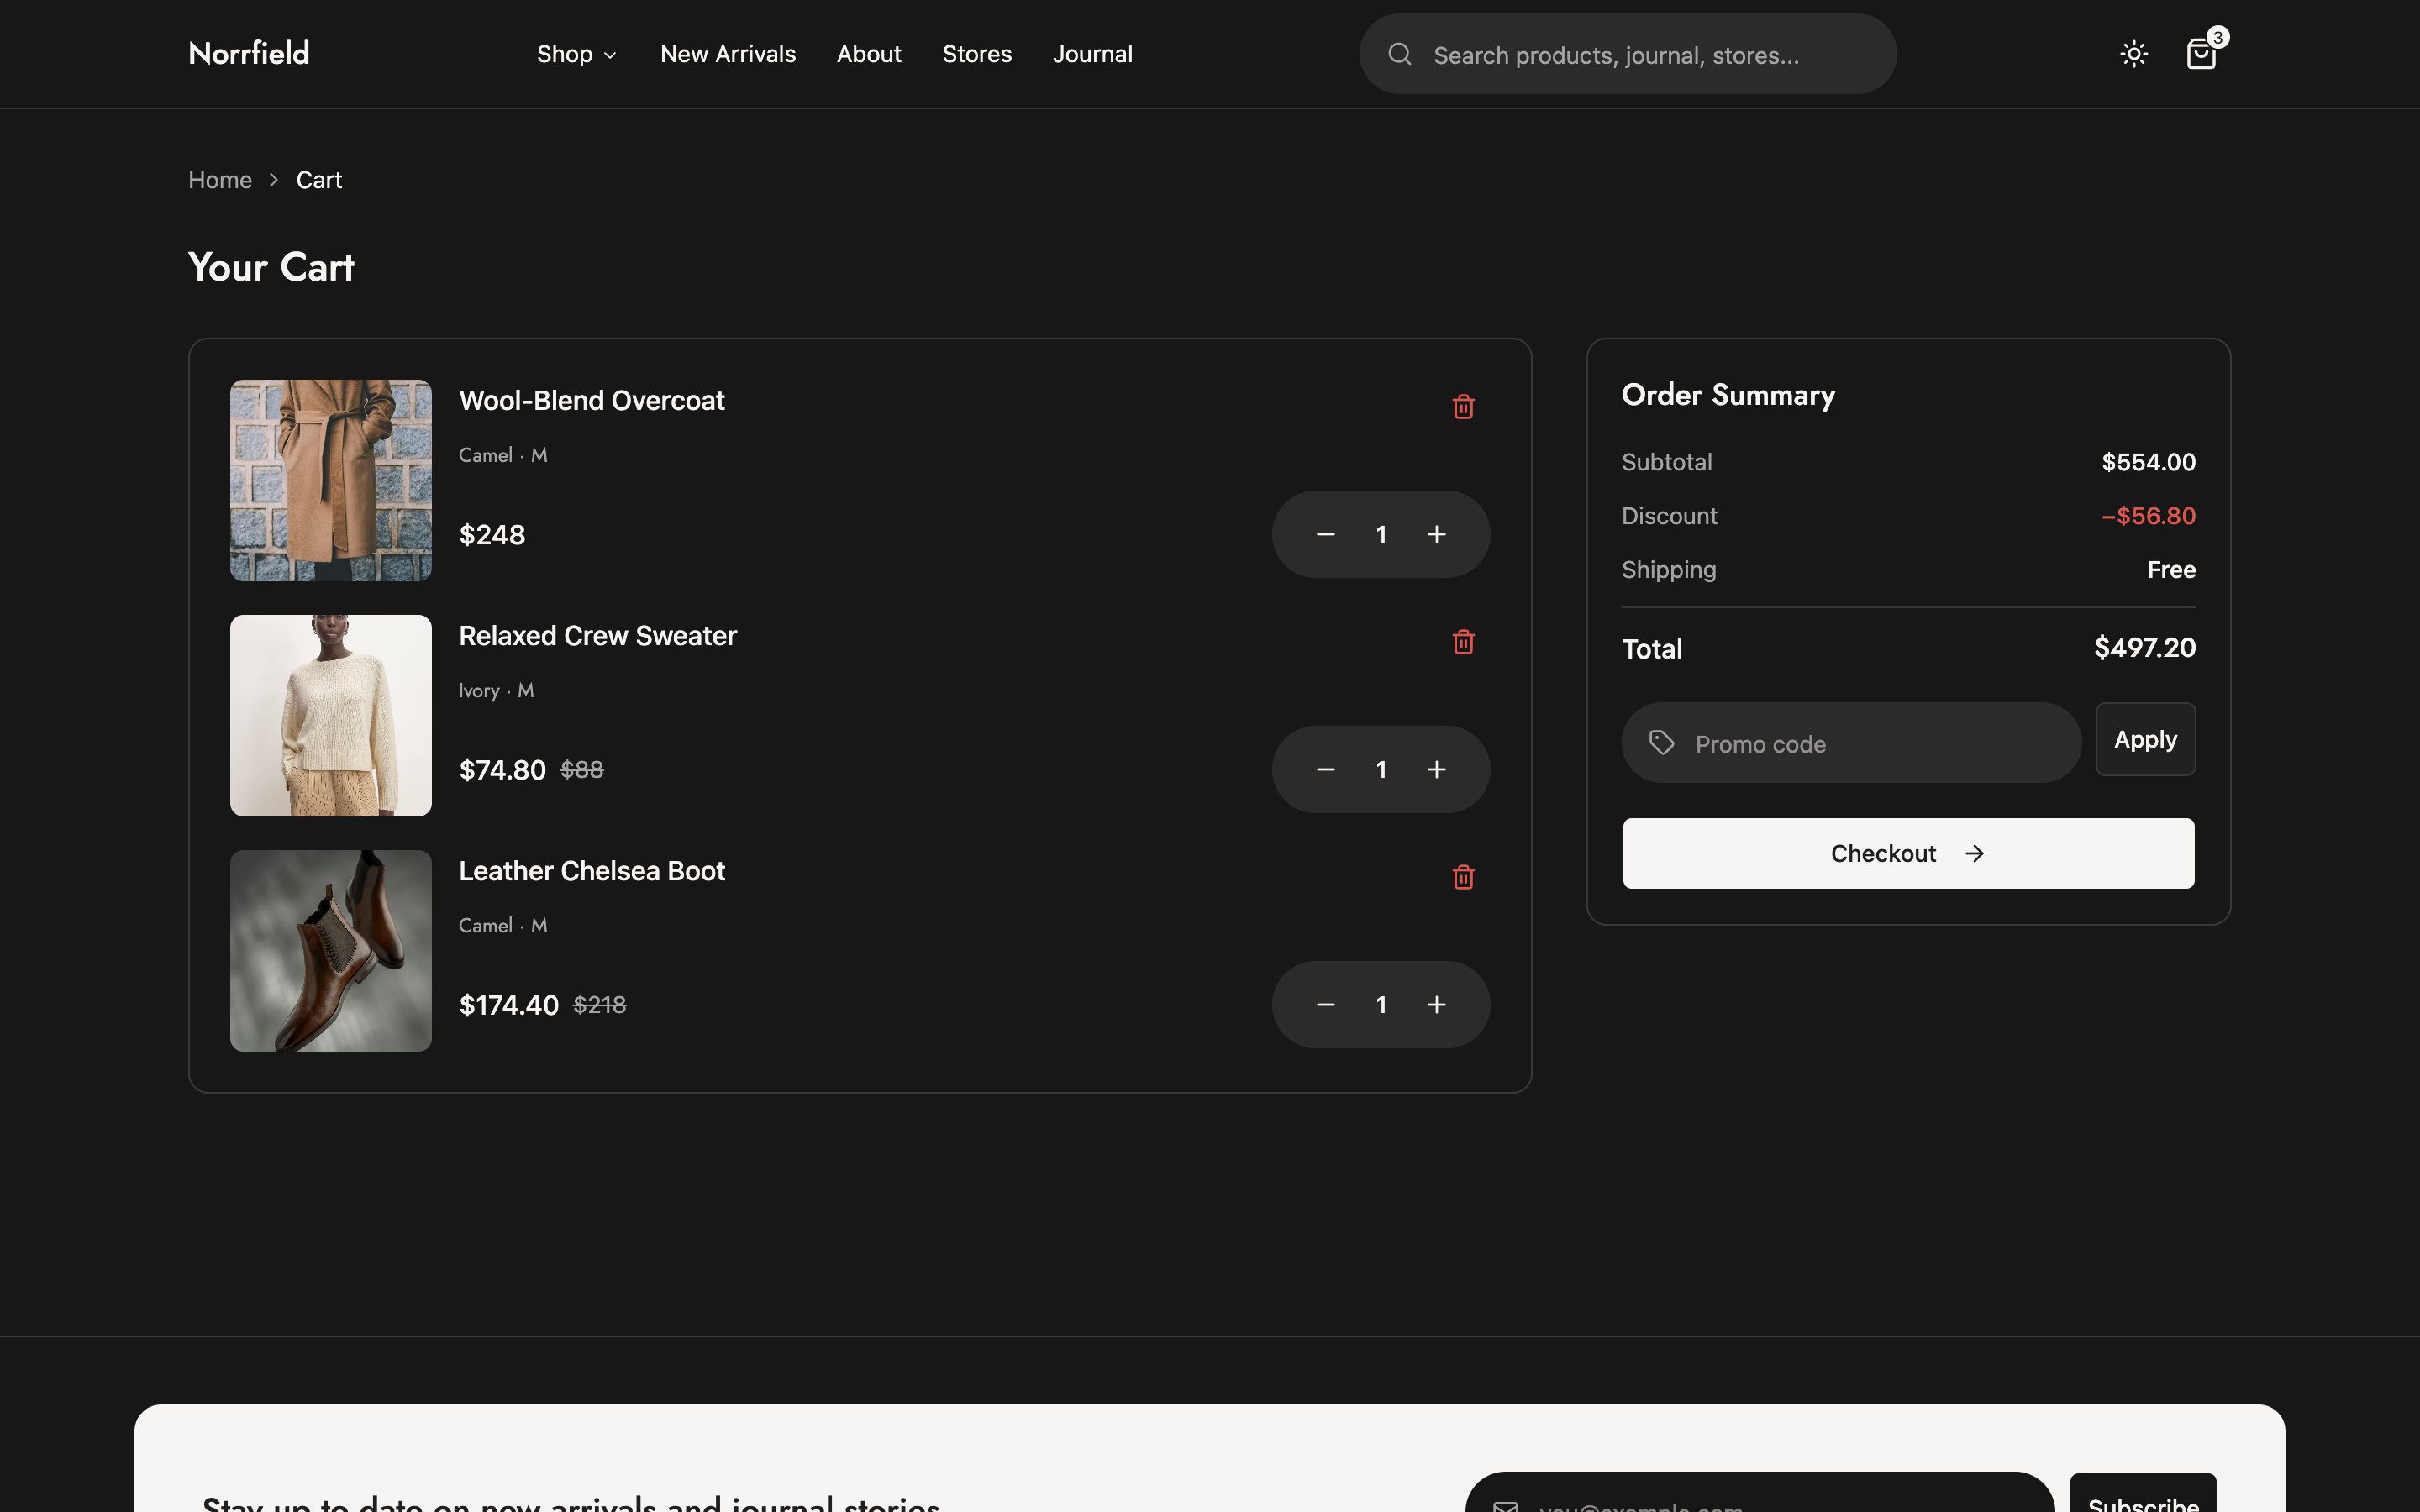Click the Checkout arrow icon
Screen dimensions: 2420x1512
click(x=1974, y=853)
